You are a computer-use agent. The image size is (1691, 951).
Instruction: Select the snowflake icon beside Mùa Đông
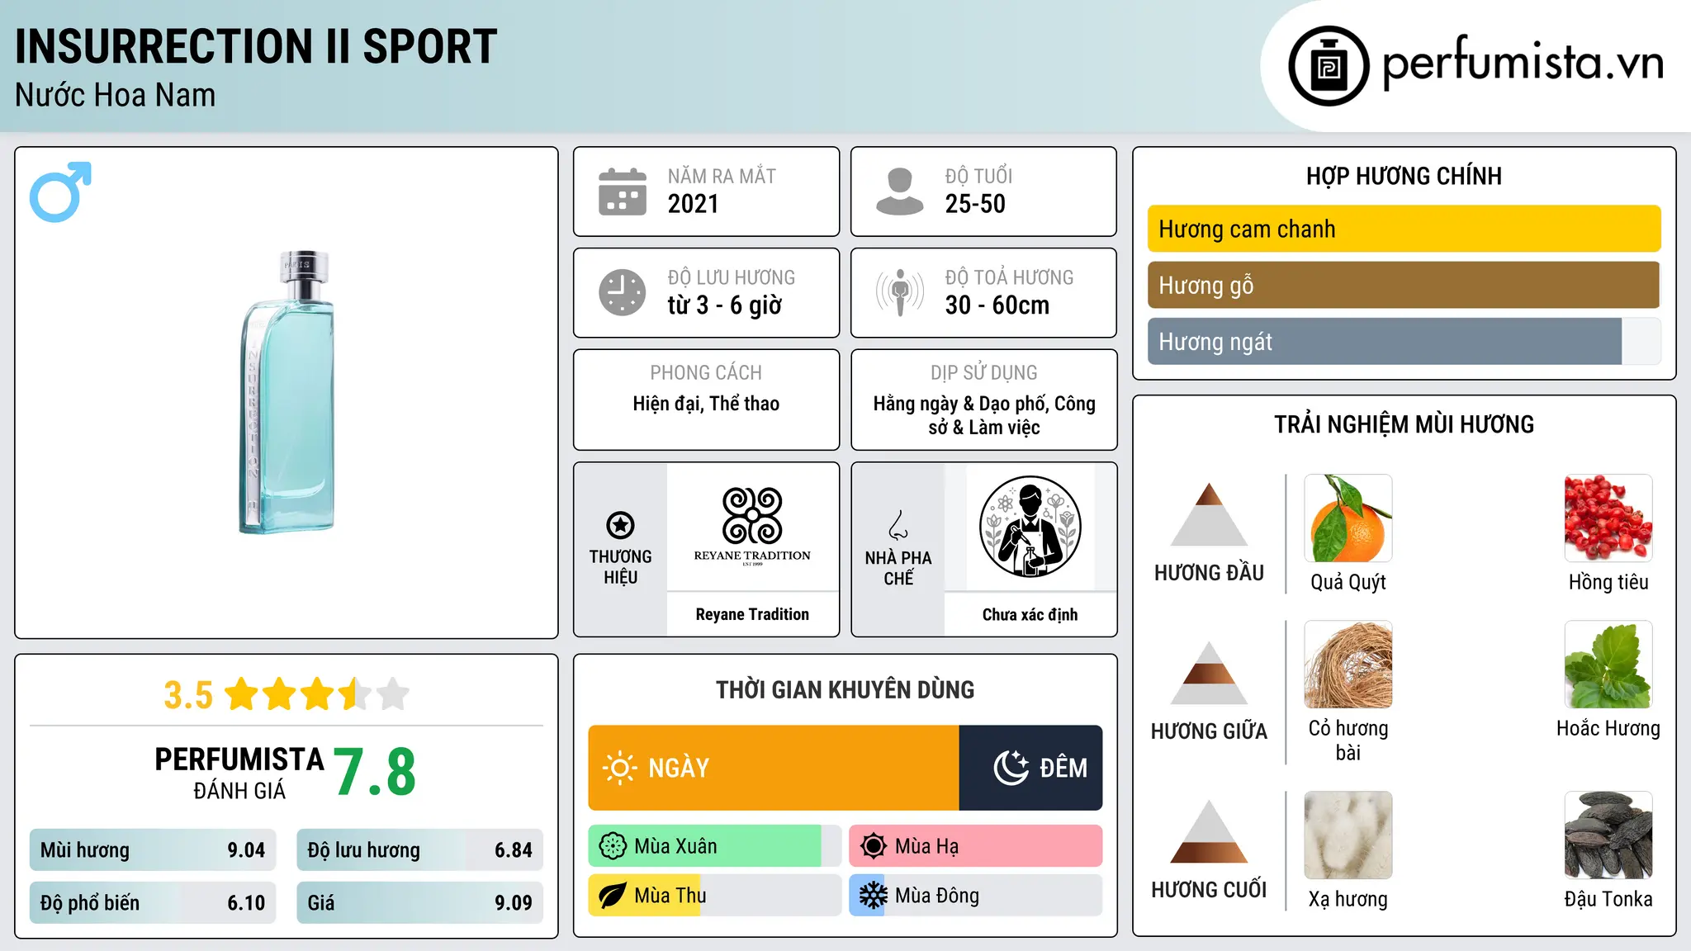click(874, 896)
